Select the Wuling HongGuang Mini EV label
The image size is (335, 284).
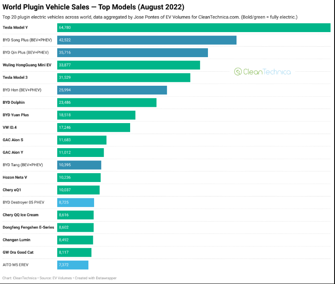27,65
